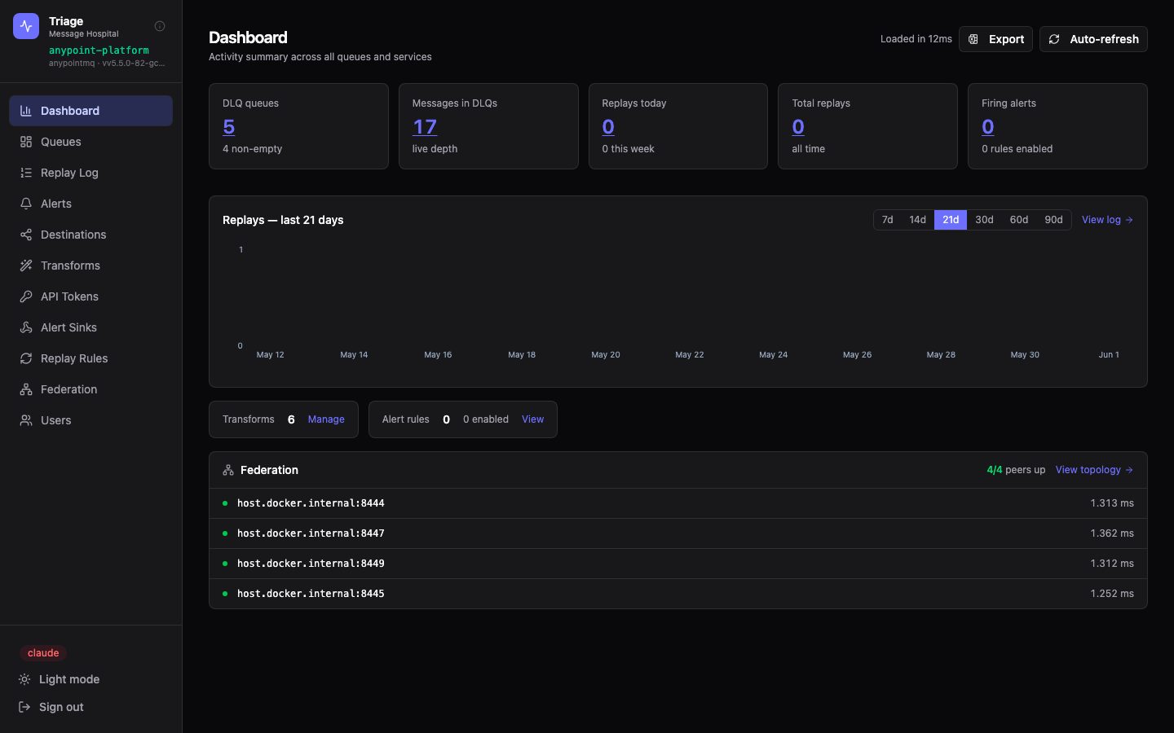Click the Transforms wand icon
The width and height of the screenshot is (1174, 733).
click(26, 266)
